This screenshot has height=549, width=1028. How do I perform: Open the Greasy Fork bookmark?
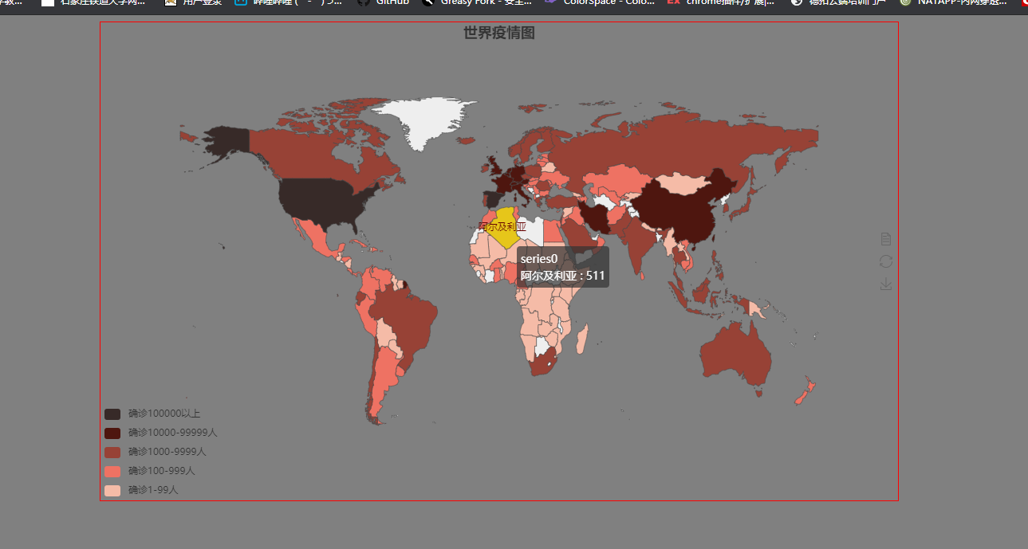pos(477,3)
